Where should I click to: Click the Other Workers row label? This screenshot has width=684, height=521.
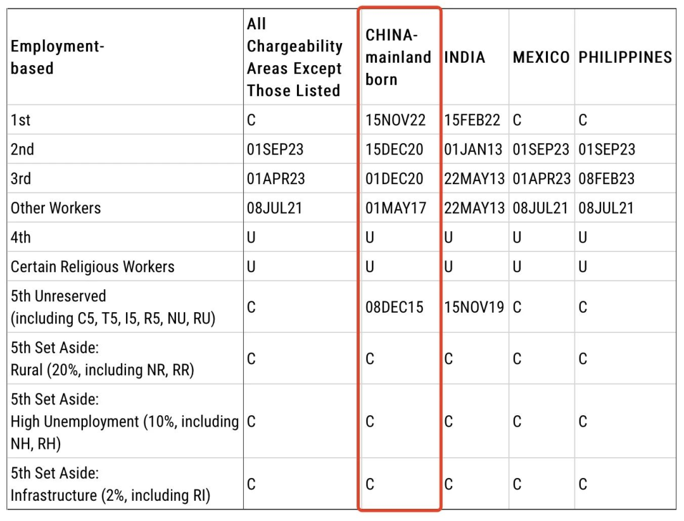click(55, 208)
